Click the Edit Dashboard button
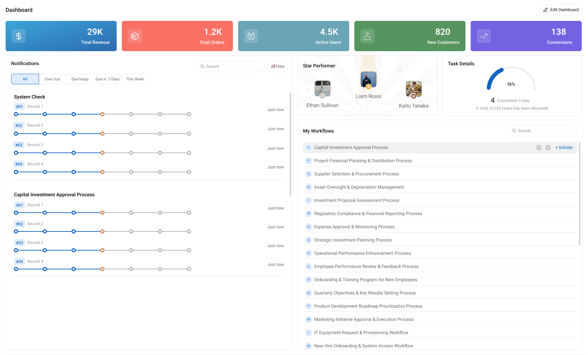 561,10
